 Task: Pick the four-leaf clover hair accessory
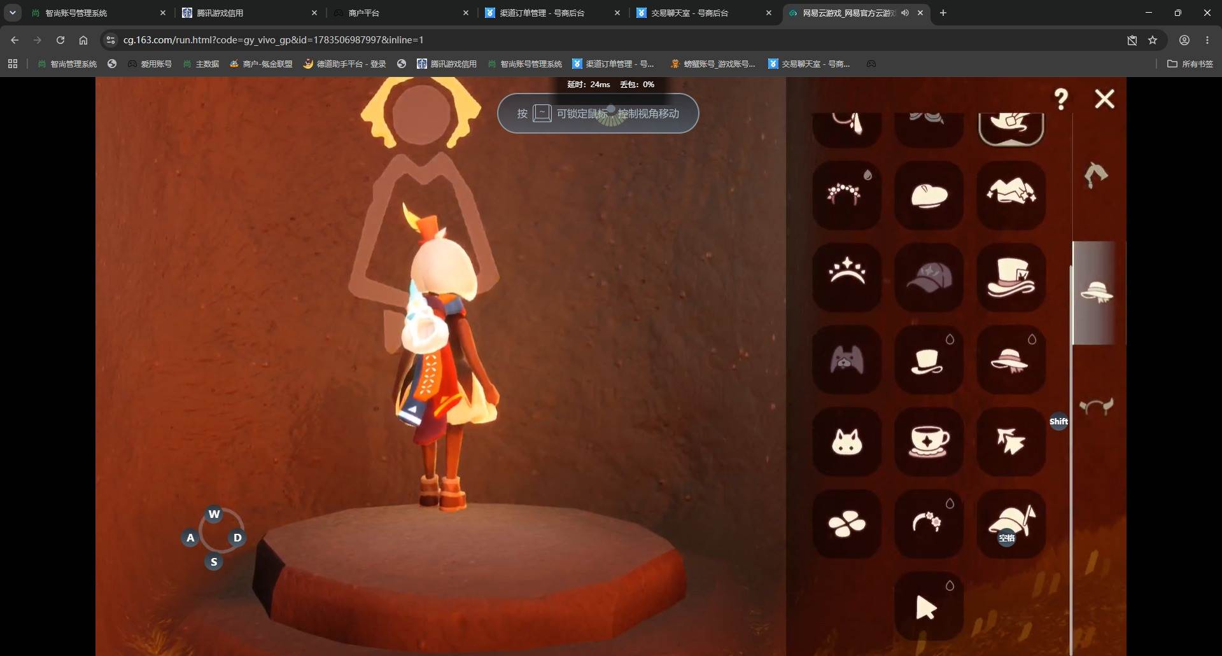pyautogui.click(x=847, y=524)
